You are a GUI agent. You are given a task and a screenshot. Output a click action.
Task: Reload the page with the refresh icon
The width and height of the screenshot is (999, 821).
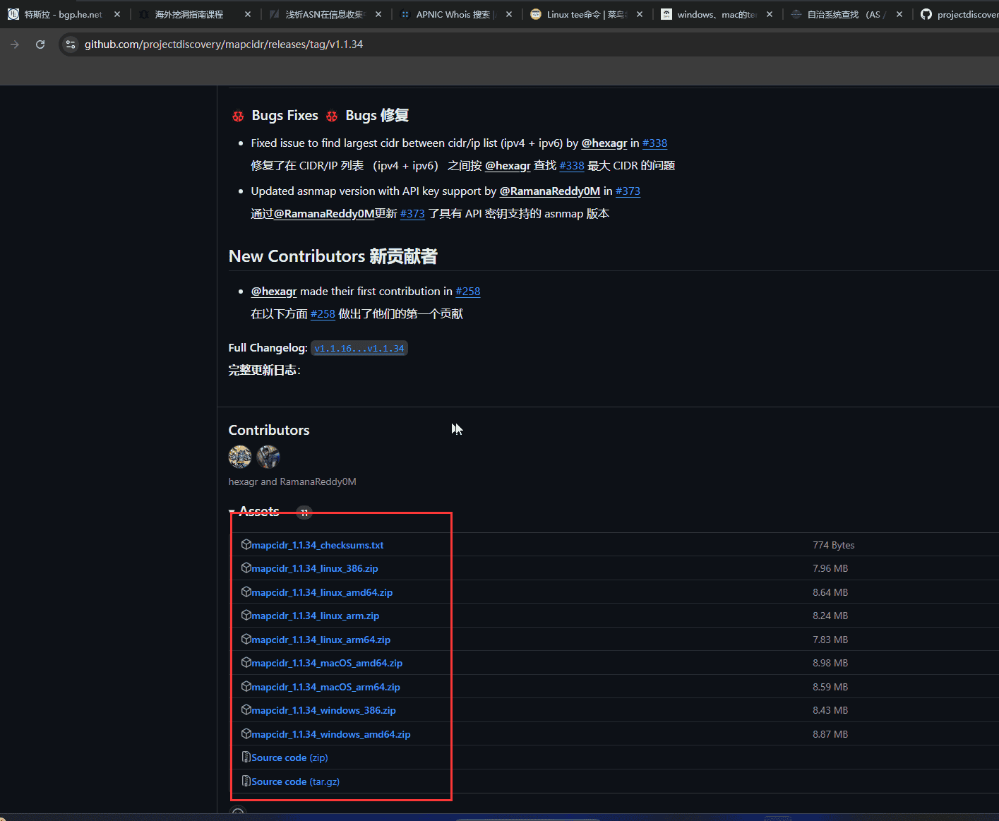[40, 44]
